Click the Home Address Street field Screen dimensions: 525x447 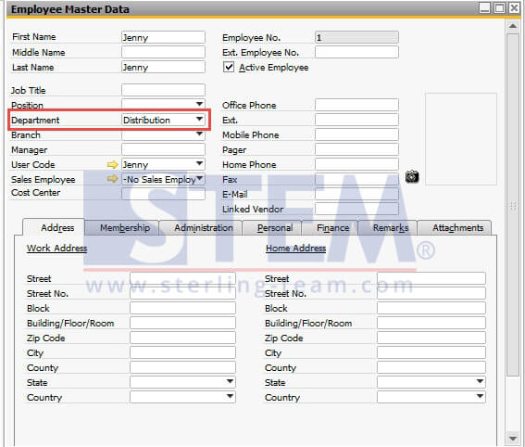point(431,278)
